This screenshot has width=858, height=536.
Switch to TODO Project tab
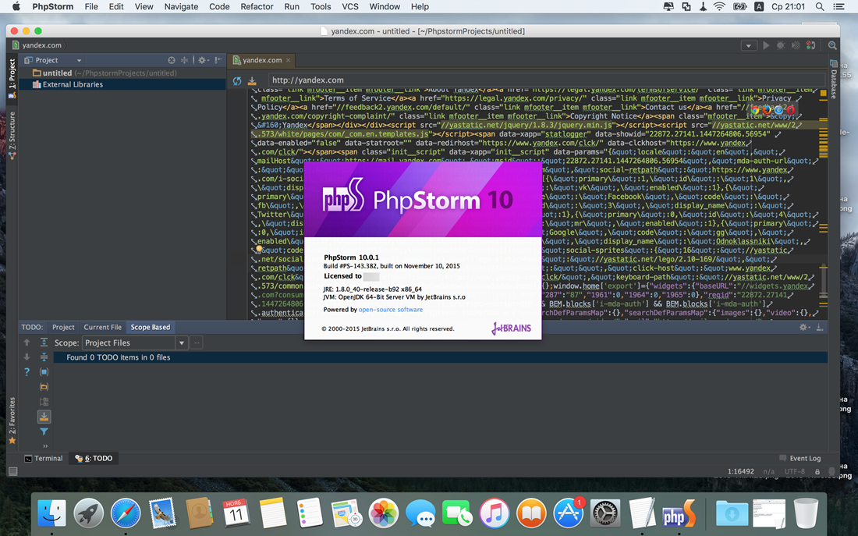(63, 327)
